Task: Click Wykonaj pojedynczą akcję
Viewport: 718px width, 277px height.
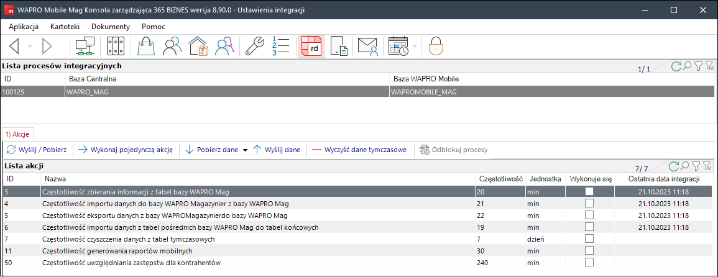Action: (125, 149)
